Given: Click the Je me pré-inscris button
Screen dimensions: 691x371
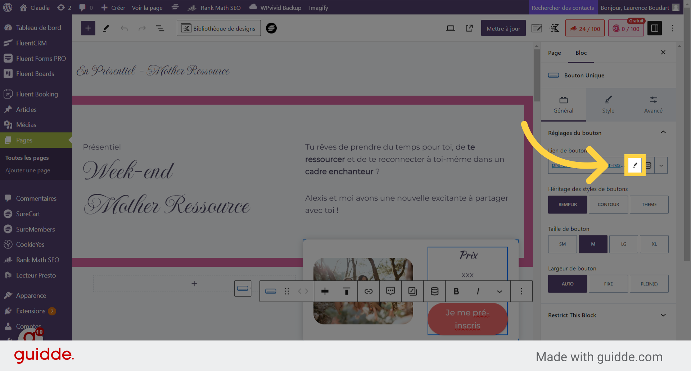Looking at the screenshot, I should click(x=468, y=319).
